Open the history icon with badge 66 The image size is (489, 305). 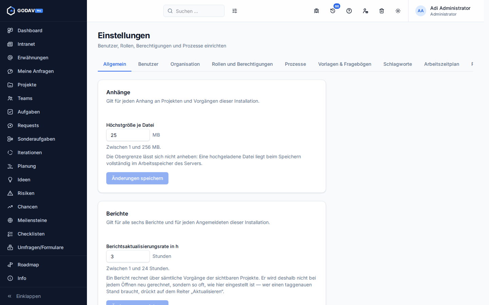coord(333,11)
